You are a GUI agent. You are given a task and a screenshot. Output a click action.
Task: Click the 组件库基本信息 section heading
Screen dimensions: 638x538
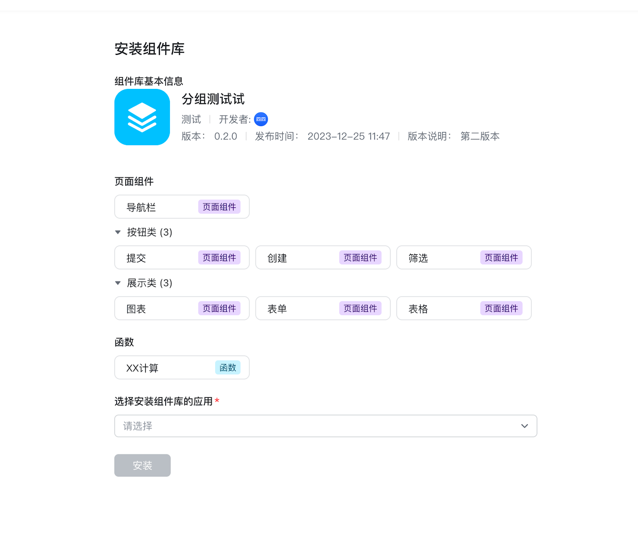click(149, 81)
